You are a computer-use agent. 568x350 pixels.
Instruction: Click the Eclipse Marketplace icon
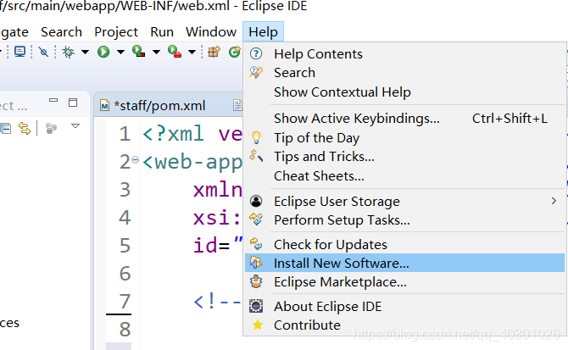point(256,281)
